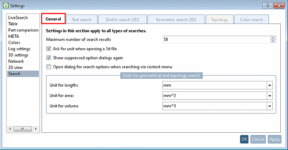Viewport: 288px width, 150px height.
Task: Click the sidebar horizontal scrollbar thumb
Action: pos(23,129)
